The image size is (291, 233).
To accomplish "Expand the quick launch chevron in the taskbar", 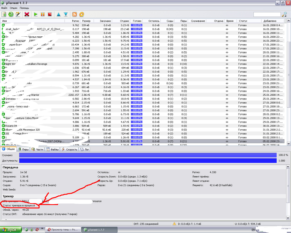I will coord(42,228).
